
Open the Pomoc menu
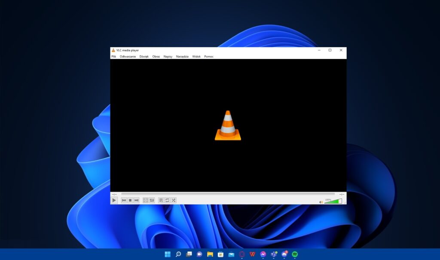click(209, 56)
